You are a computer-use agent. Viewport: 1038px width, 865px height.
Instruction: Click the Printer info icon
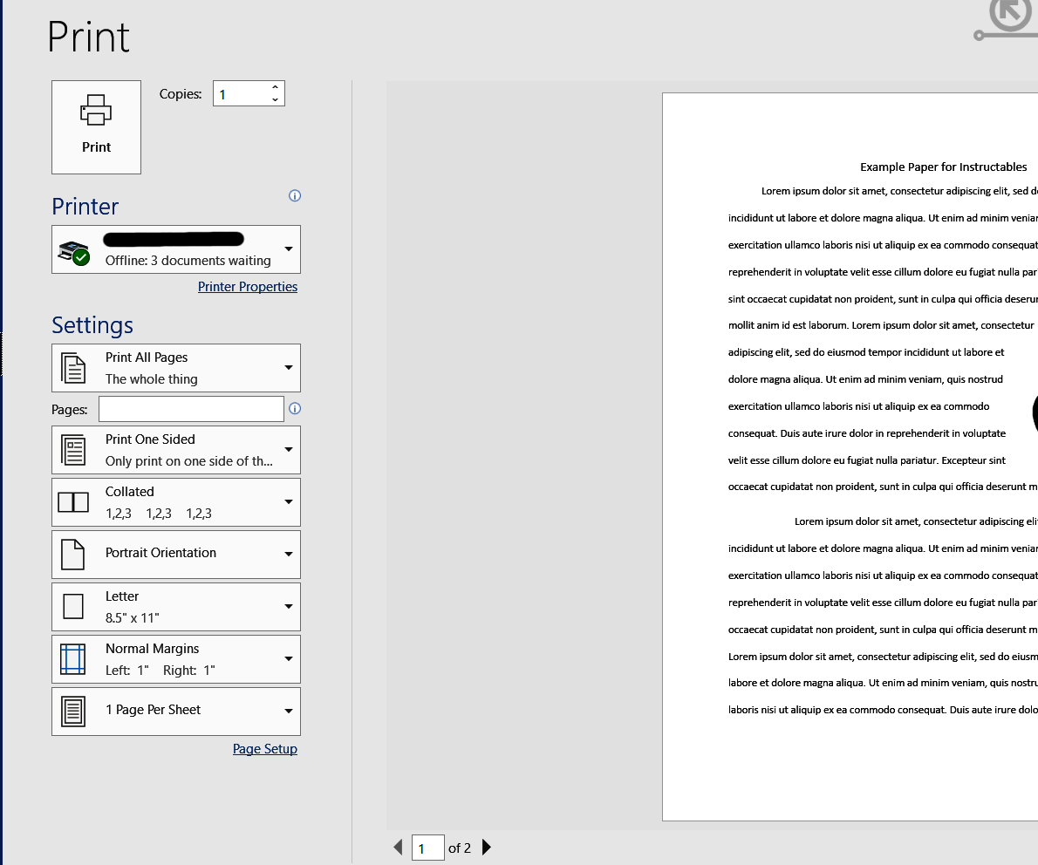coord(295,195)
